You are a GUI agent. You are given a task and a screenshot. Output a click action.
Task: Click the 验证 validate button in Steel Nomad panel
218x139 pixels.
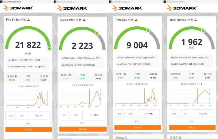coord(191,121)
